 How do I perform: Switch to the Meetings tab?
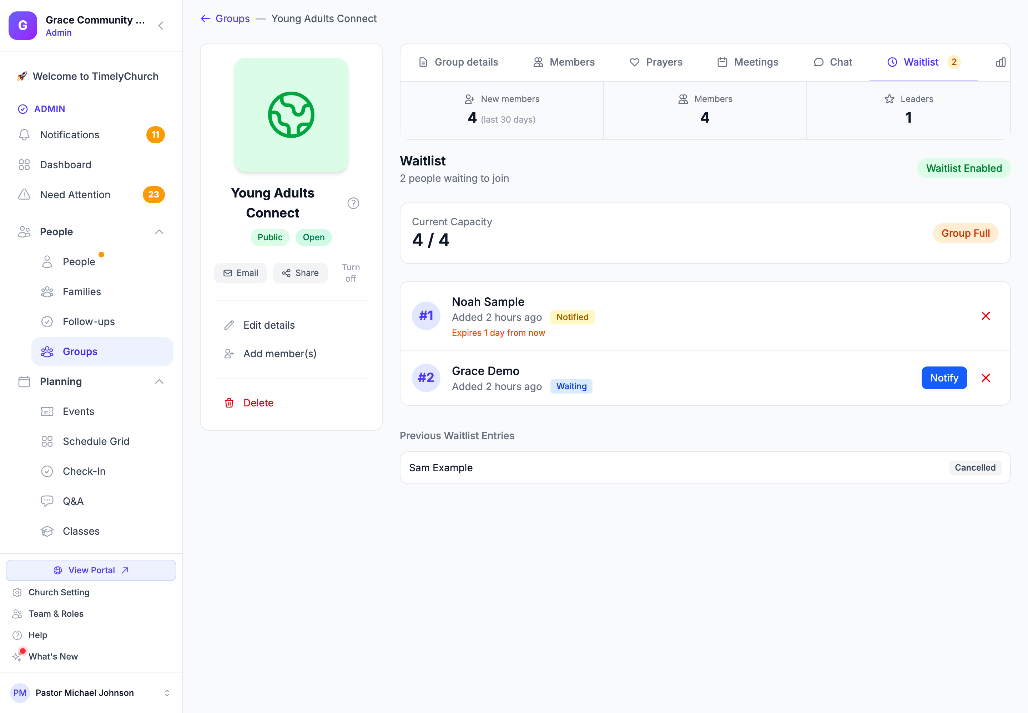[748, 62]
